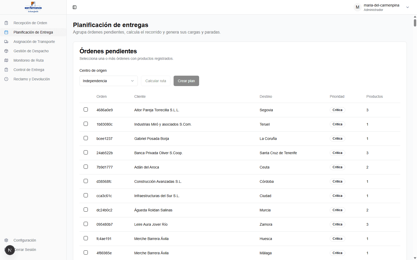Click the Critica badge in Teruel row
This screenshot has height=260, width=417.
coord(338,124)
